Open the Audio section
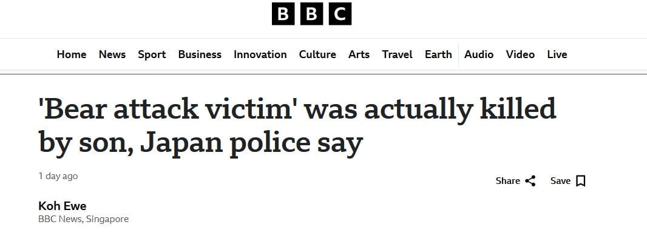The height and width of the screenshot is (233, 647). point(479,54)
